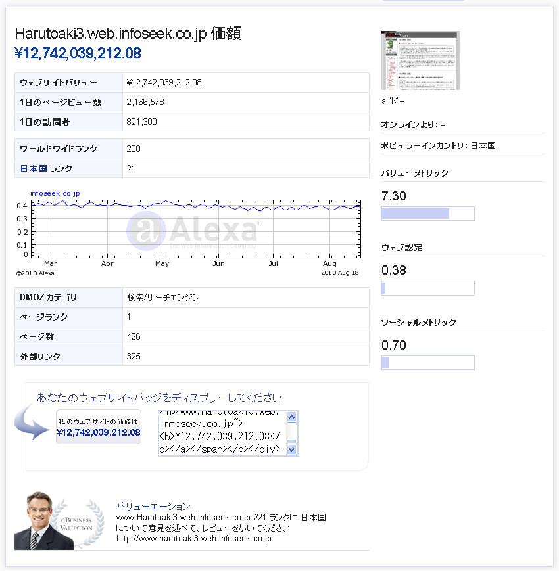The width and height of the screenshot is (559, 571).
Task: Click the website value badge button
Action: click(x=99, y=427)
